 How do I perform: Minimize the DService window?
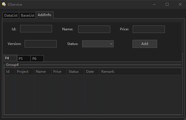(154, 4)
